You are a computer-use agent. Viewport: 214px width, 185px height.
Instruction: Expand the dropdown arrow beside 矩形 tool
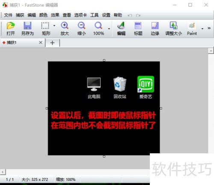[54, 26]
